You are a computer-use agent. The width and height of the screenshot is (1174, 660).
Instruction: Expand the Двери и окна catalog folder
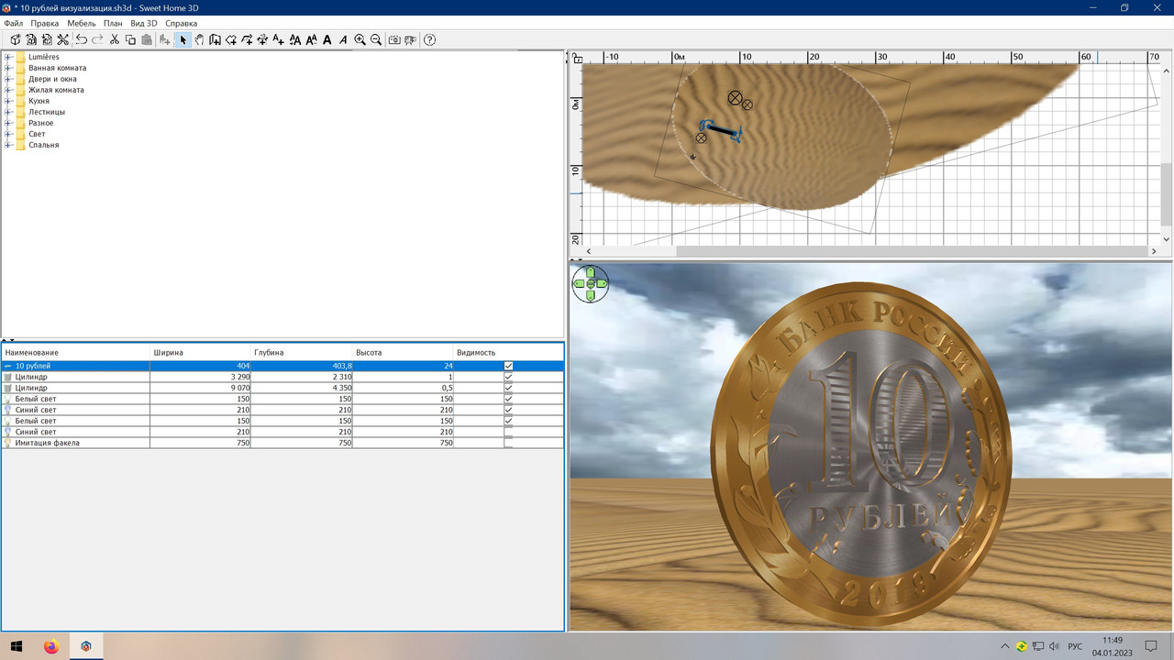[x=8, y=79]
